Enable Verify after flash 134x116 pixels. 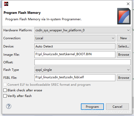pos(5,96)
